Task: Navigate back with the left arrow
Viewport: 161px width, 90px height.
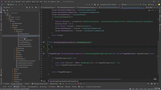Action: [x=2, y=4]
